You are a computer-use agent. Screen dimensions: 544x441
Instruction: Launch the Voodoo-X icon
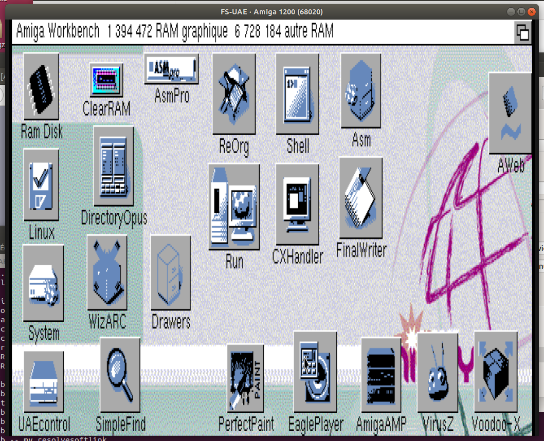[496, 372]
